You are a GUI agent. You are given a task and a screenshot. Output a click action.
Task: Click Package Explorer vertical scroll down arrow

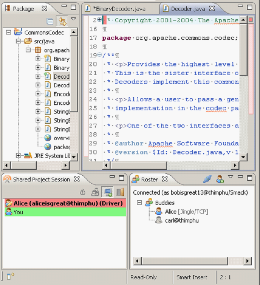(74, 157)
